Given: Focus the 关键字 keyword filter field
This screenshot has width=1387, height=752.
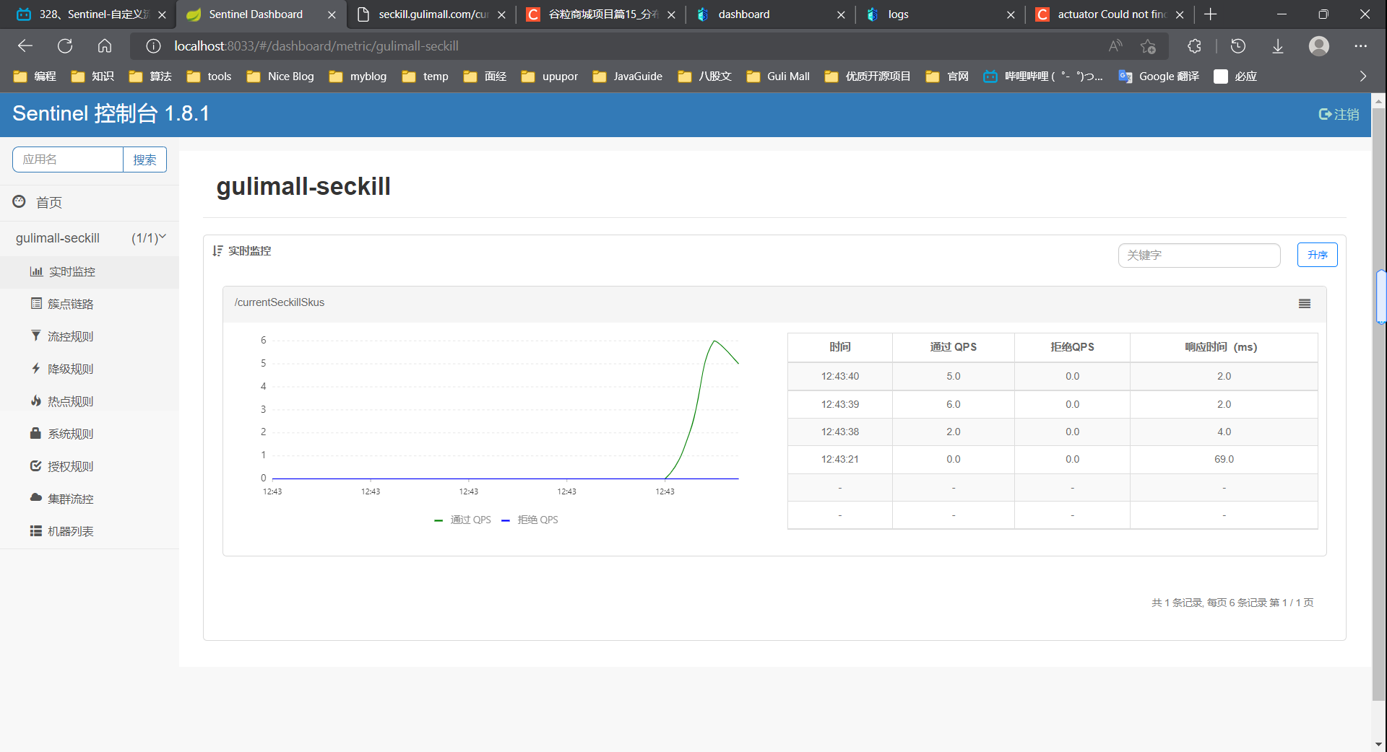Looking at the screenshot, I should coord(1199,255).
